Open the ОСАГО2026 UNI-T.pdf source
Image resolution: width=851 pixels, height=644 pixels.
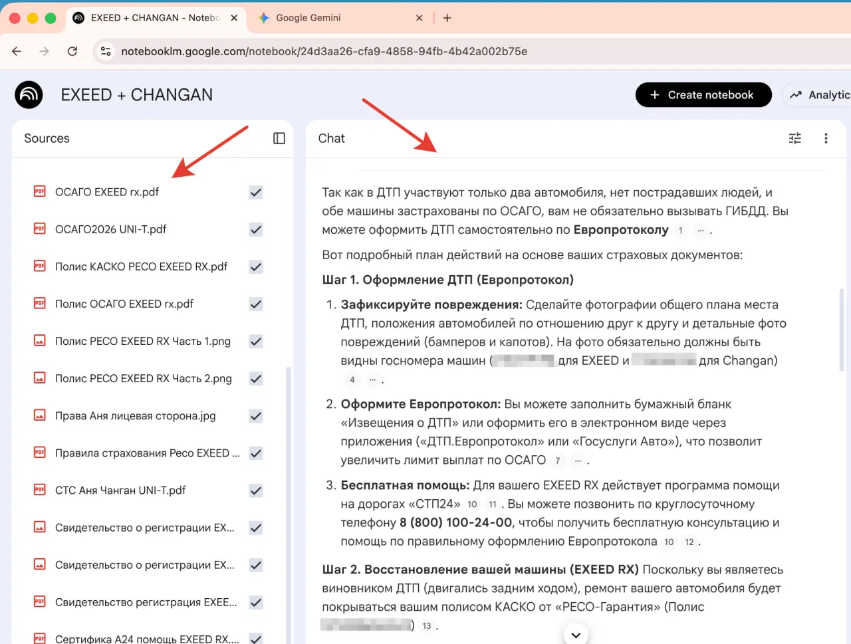[110, 229]
